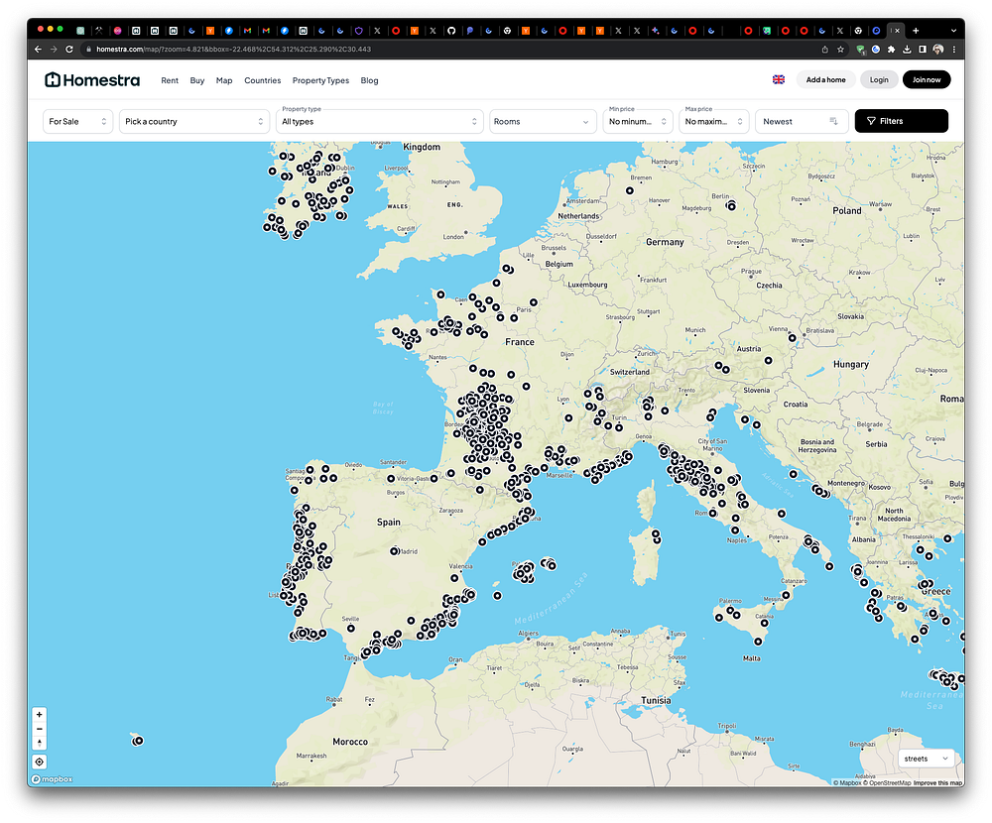Click the geolocate target button
The width and height of the screenshot is (992, 823).
click(40, 763)
